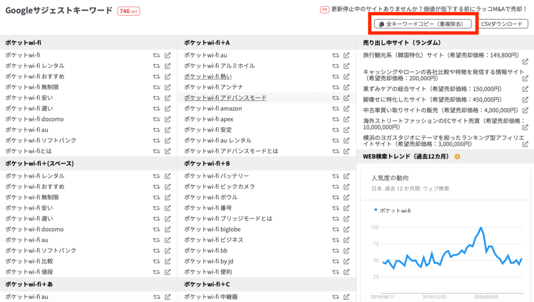Open external link icon for ポケットwi-fi 熱い
The height and width of the screenshot is (302, 534).
[346, 77]
